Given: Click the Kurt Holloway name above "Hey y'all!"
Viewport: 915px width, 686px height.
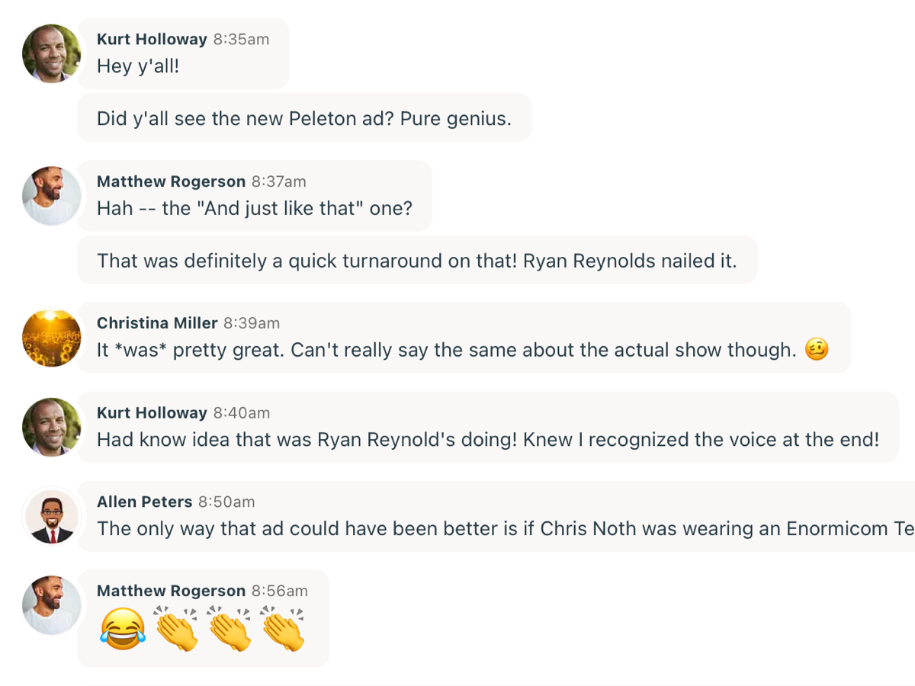Looking at the screenshot, I should tap(152, 39).
